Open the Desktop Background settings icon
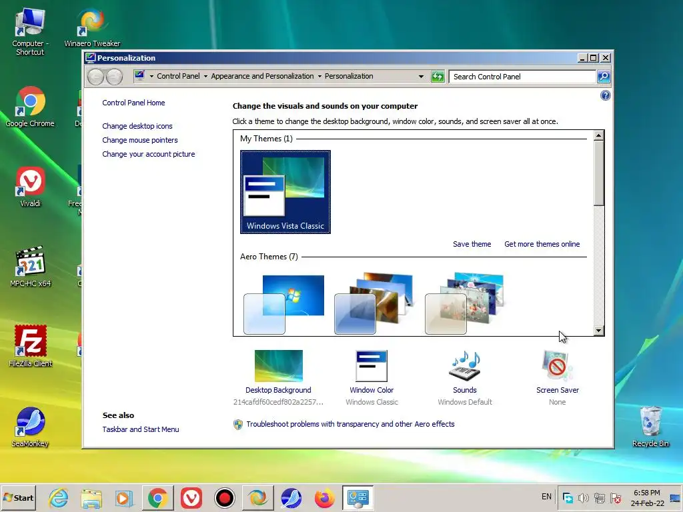683x512 pixels. click(x=278, y=366)
